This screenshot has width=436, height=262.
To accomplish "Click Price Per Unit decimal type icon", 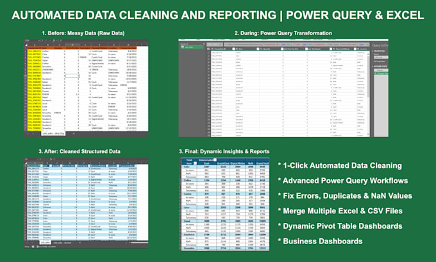I will tap(285, 49).
